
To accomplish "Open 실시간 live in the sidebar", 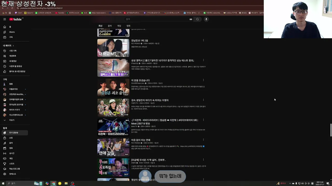I will [x=14, y=153].
